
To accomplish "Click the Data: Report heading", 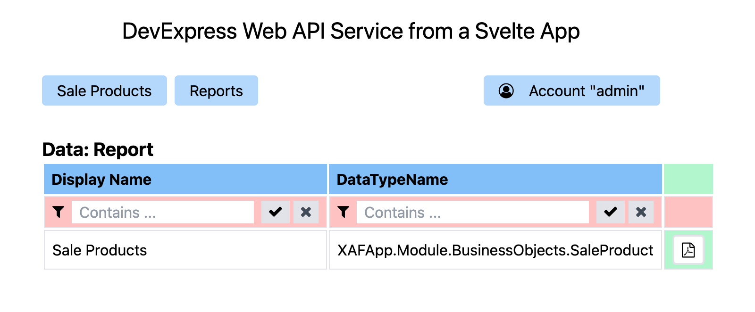I will pos(98,149).
